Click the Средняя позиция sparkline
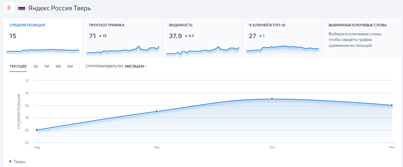The width and height of the screenshot is (403, 167). (43, 50)
